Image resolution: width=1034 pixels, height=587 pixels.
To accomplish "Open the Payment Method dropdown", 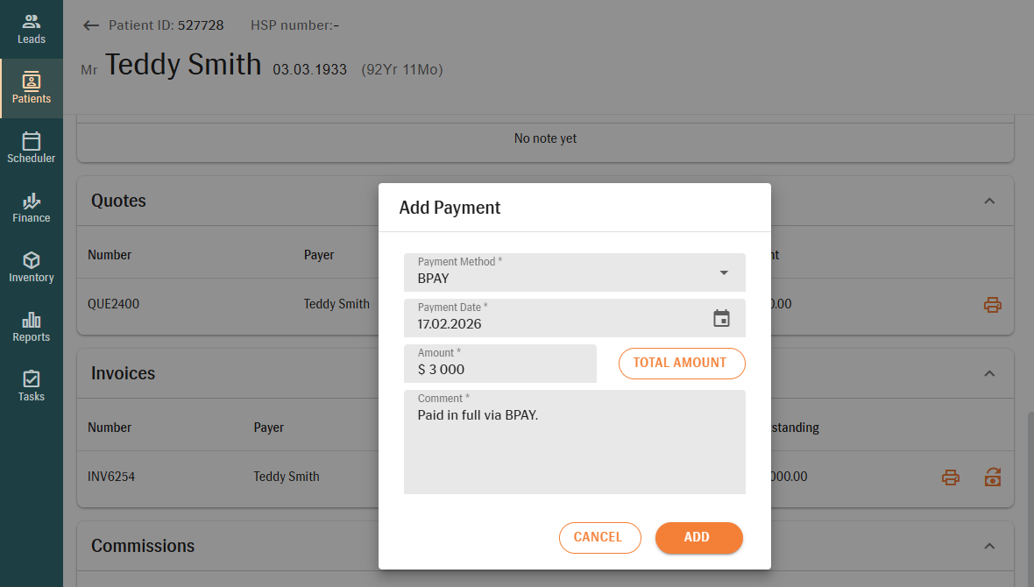I will coord(724,272).
